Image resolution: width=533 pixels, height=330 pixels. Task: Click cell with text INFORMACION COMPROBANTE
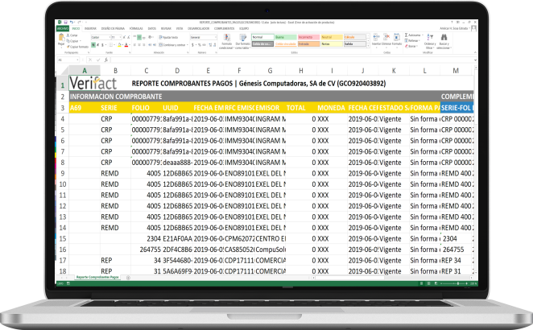click(x=116, y=97)
